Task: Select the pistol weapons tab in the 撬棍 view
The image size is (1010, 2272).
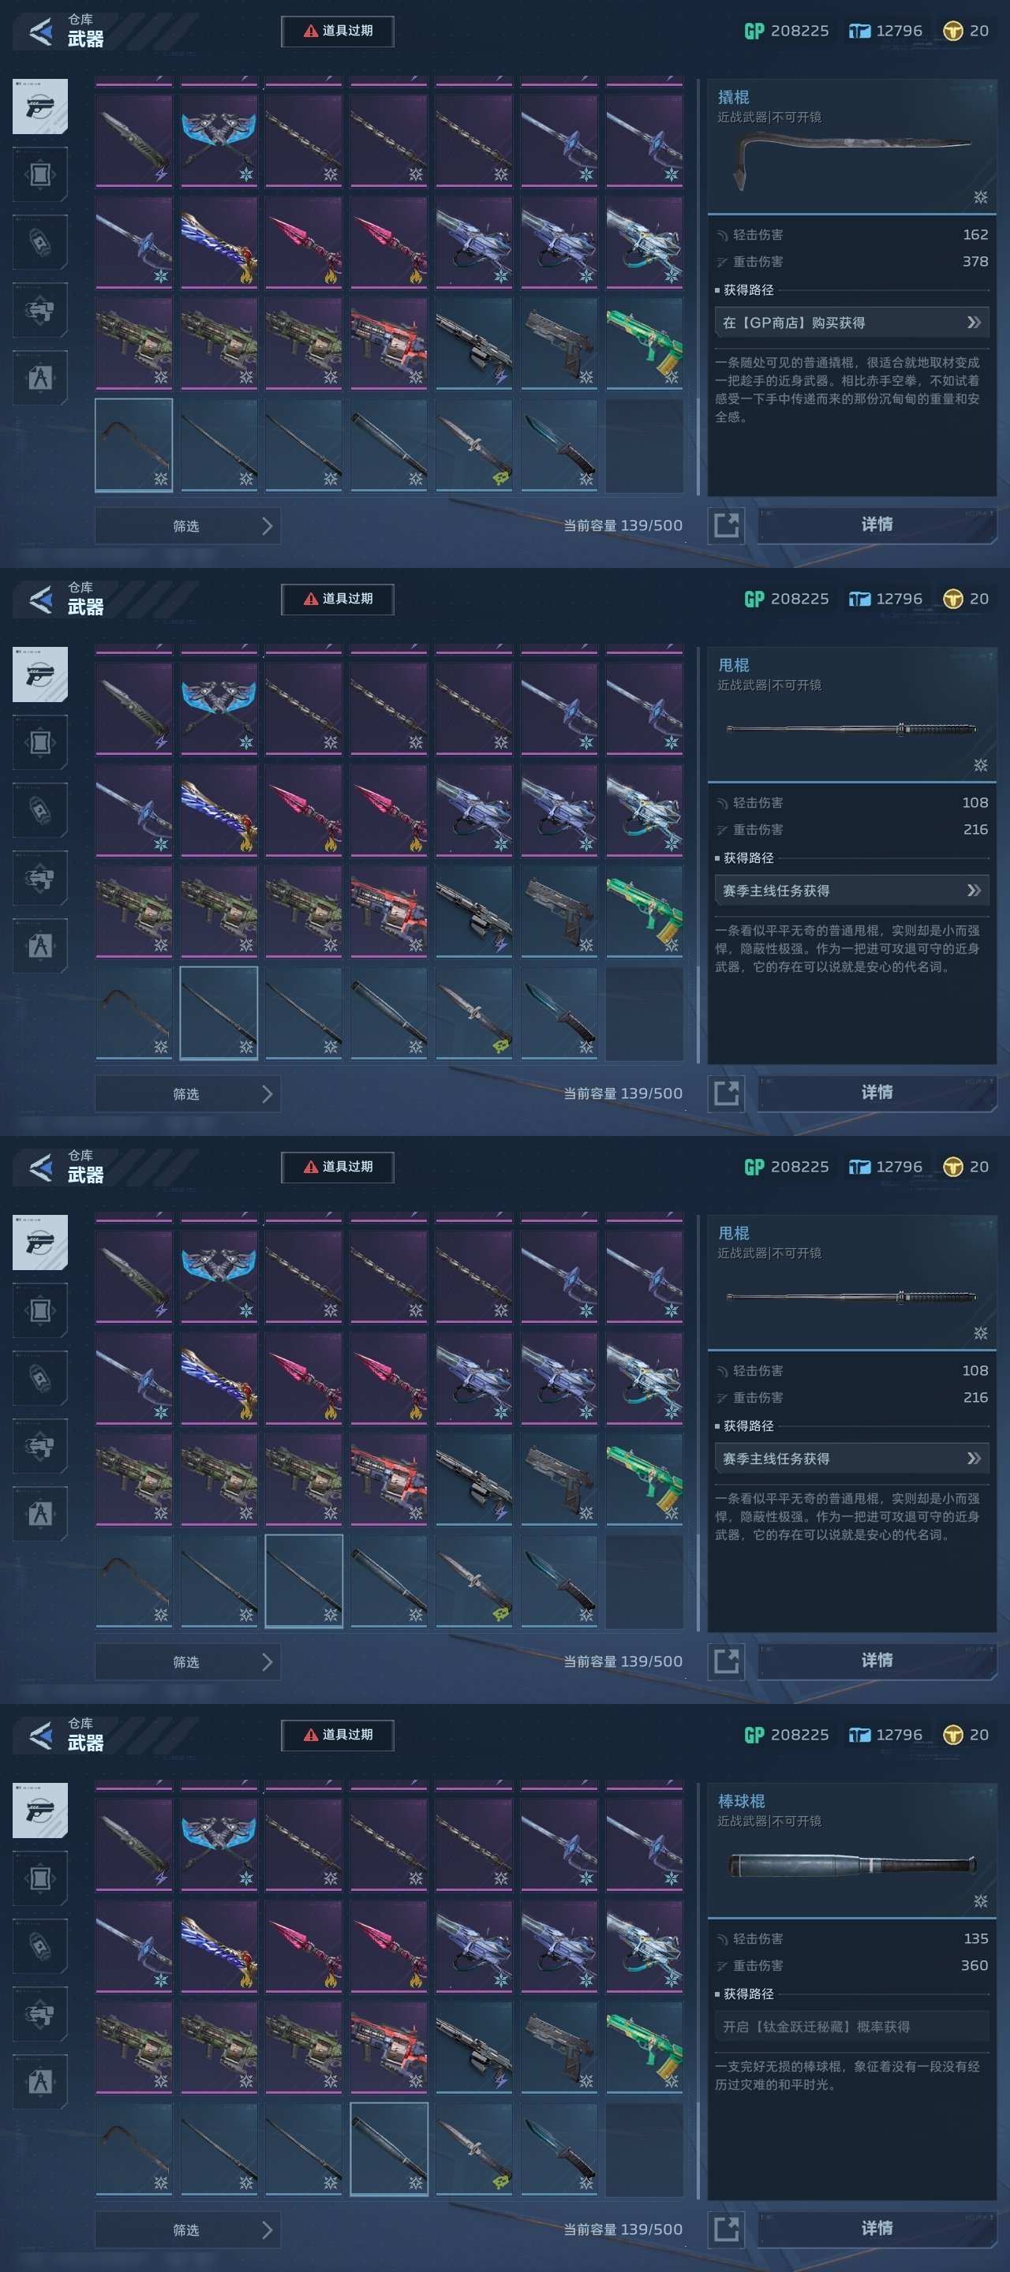Action: (39, 106)
